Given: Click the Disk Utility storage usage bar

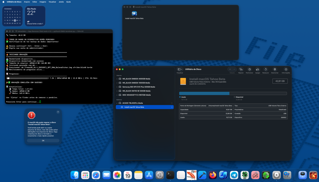Looking at the screenshot, I should 233,93.
